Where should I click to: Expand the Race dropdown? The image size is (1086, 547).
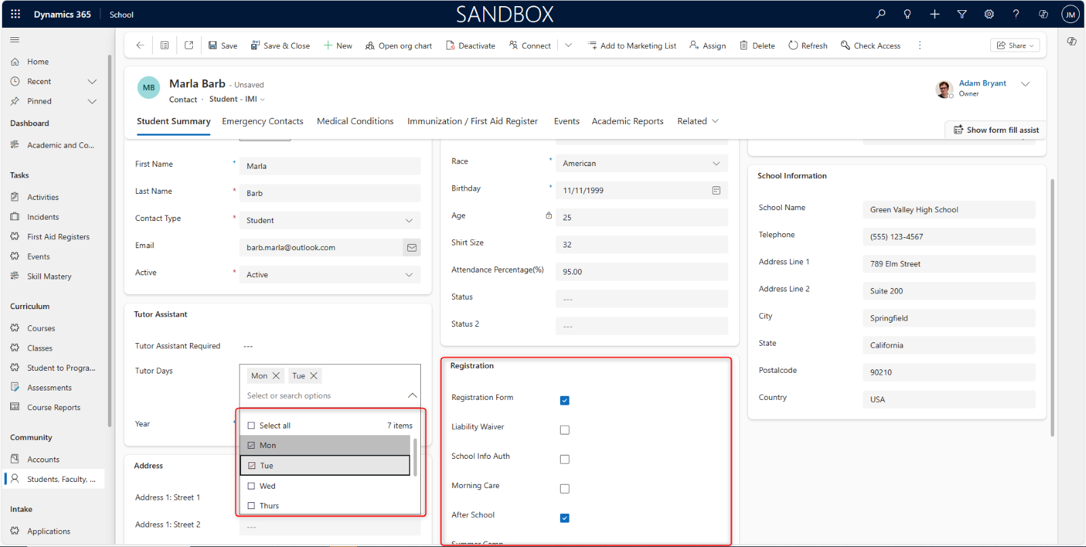click(716, 163)
